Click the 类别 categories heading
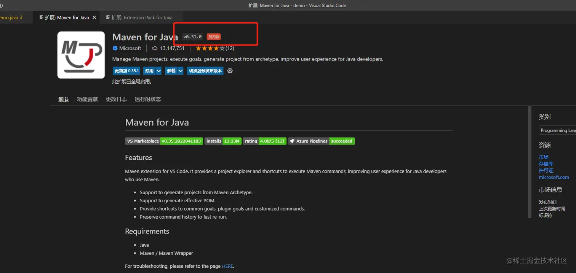This screenshot has height=273, width=576. (545, 117)
